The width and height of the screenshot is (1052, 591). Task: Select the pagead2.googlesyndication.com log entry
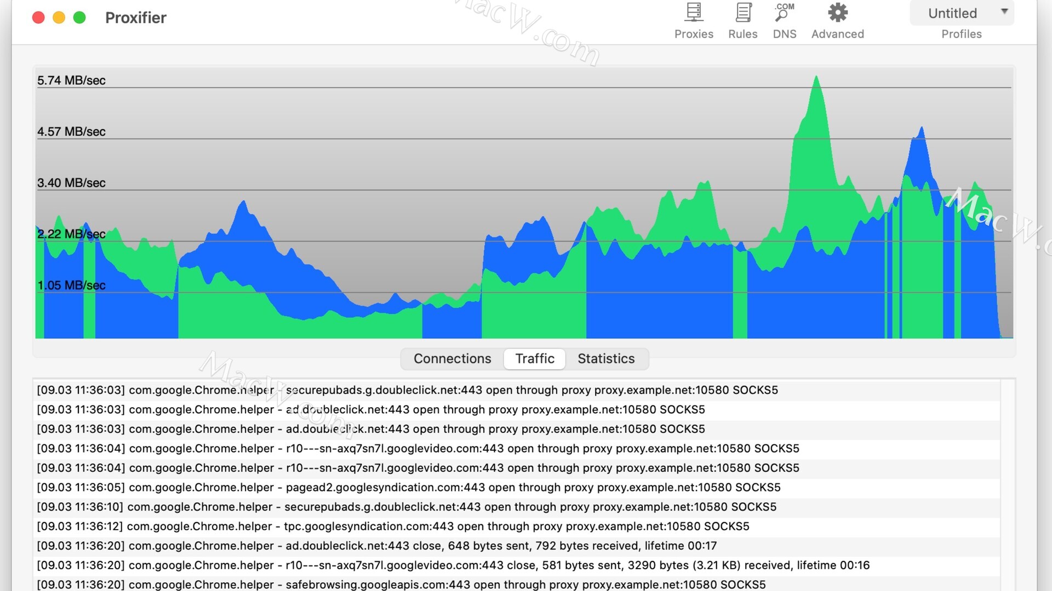(x=408, y=487)
